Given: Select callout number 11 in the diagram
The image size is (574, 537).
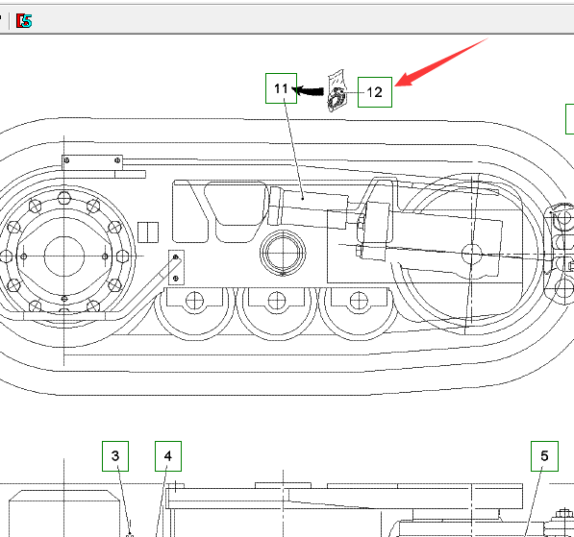Looking at the screenshot, I should point(281,88).
